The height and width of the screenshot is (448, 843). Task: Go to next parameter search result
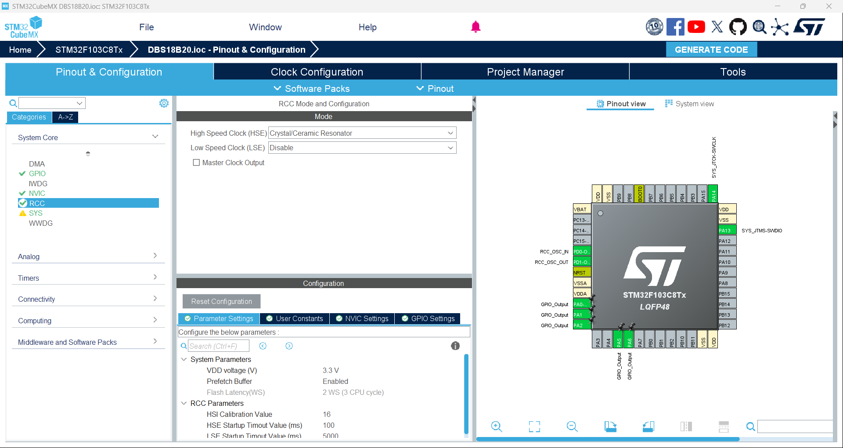pos(289,346)
